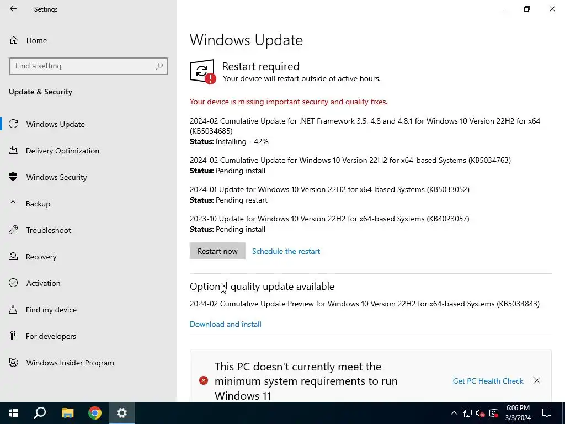
Task: Click the Backup arrow icon
Action: (13, 204)
